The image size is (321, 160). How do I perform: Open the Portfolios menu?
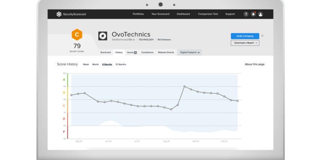point(138,14)
